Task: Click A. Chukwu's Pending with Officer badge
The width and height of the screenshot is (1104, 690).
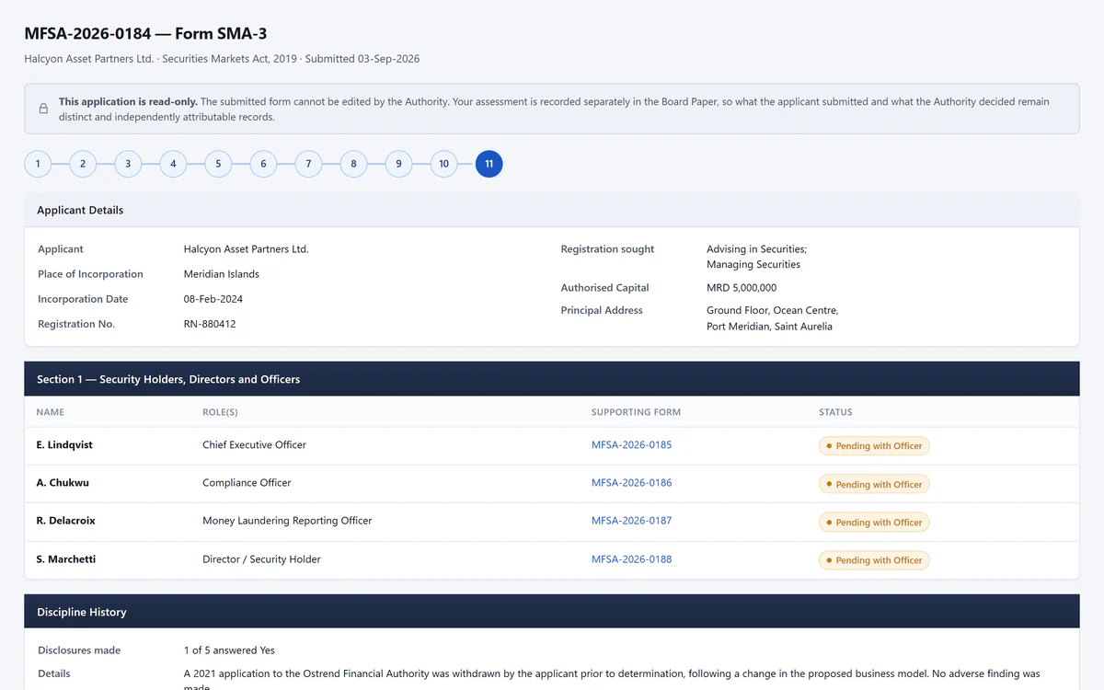Action: tap(874, 484)
